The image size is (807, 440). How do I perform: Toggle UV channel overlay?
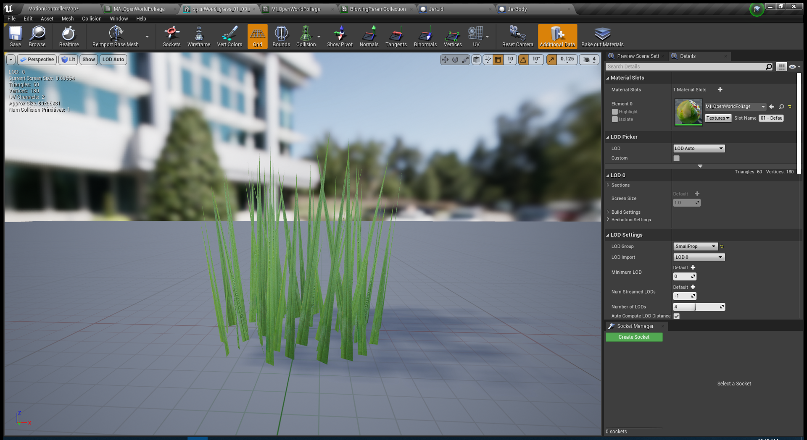476,36
